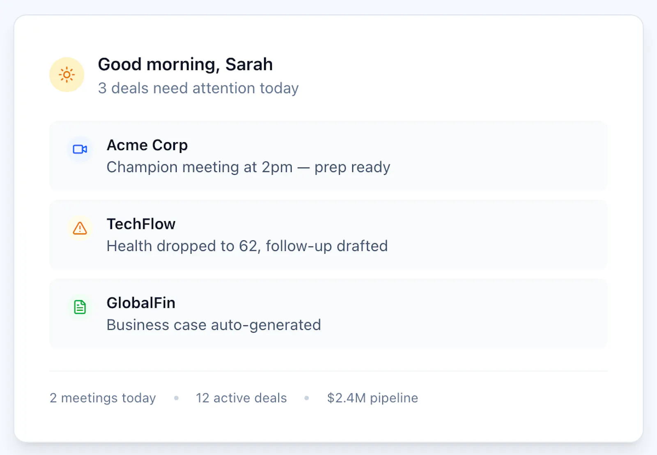Viewport: 657px width, 455px height.
Task: Click the '12 active deals' stat
Action: (241, 398)
